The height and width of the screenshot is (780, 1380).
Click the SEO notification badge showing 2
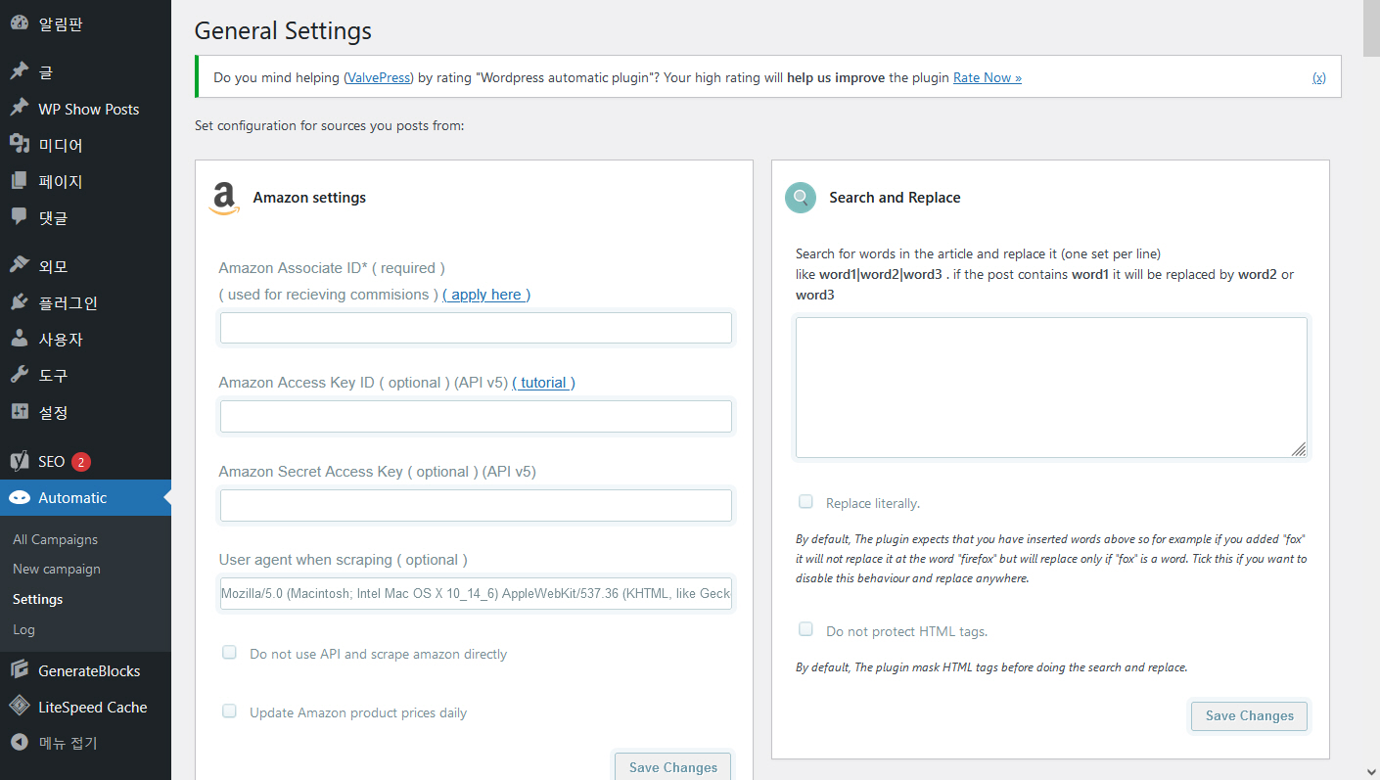pyautogui.click(x=81, y=462)
